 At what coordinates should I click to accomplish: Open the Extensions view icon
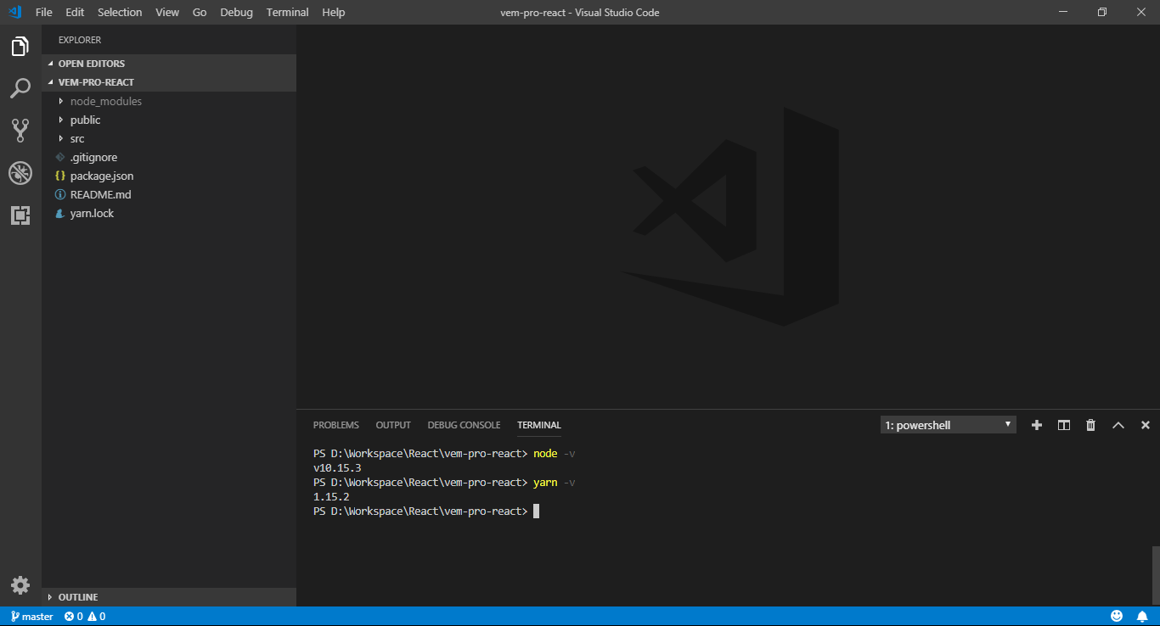coord(20,215)
